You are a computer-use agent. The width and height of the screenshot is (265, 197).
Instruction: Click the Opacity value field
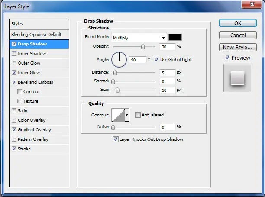coord(168,47)
